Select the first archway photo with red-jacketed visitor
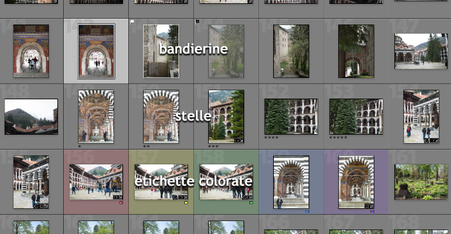The width and height of the screenshot is (451, 234). click(x=31, y=51)
